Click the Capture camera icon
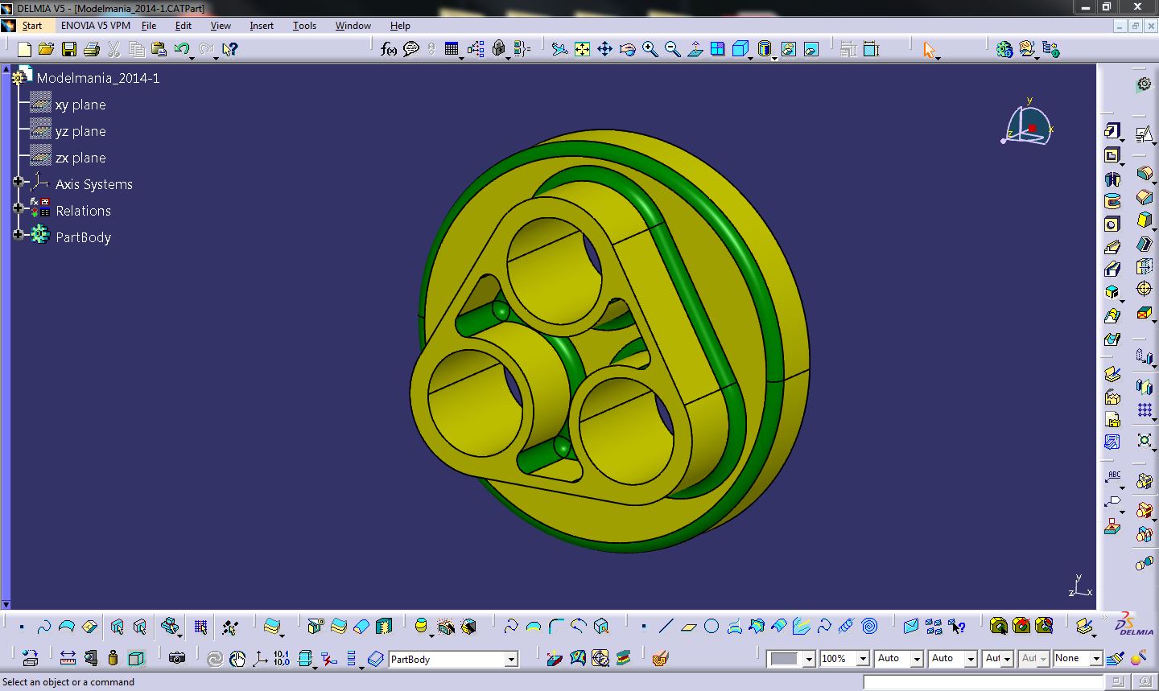Screen dimensions: 1159x691 click(x=177, y=658)
